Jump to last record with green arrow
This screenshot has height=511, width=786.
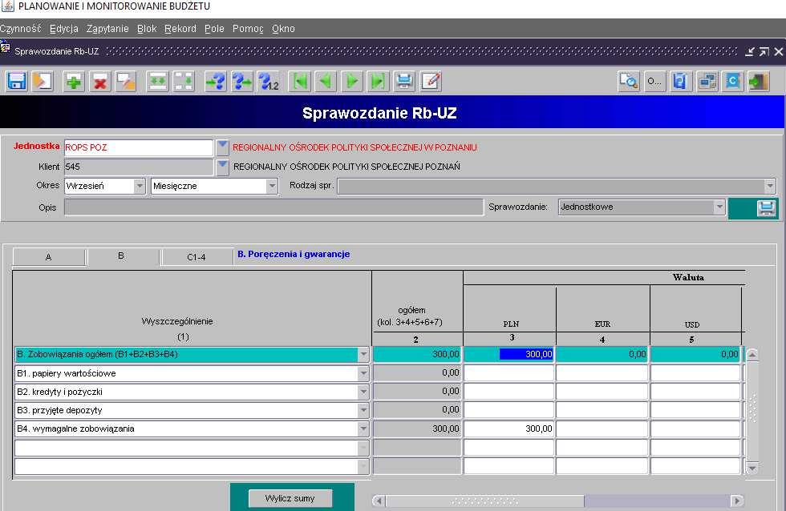[378, 81]
